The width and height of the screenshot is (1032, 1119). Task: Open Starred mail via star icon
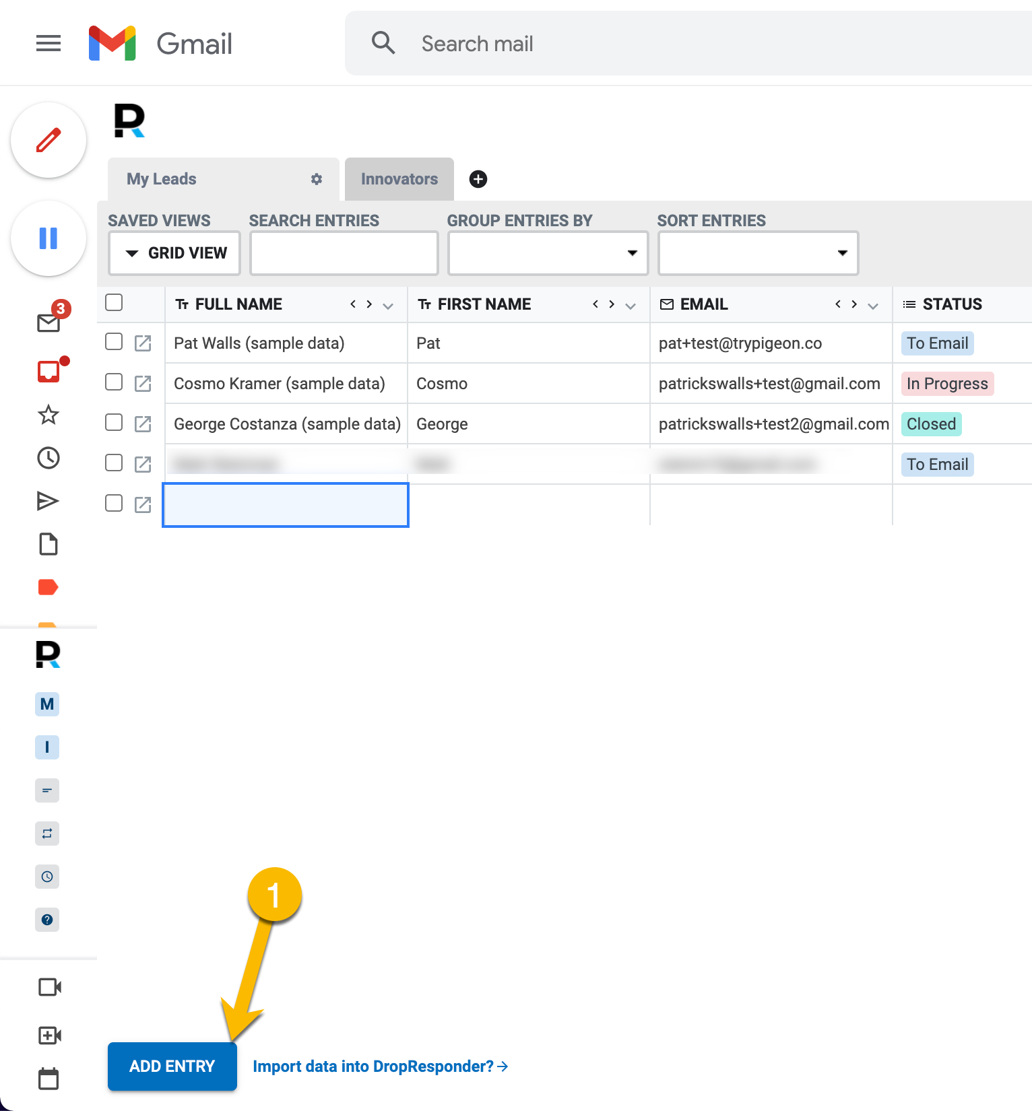click(x=49, y=415)
